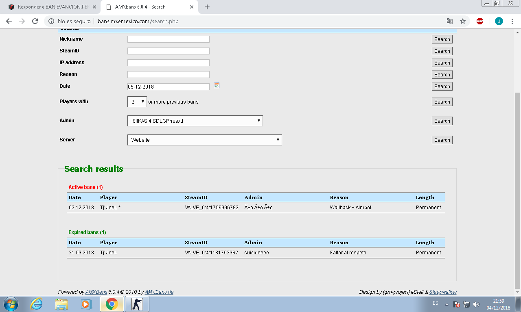
Task: Search bans by Server
Action: [442, 140]
